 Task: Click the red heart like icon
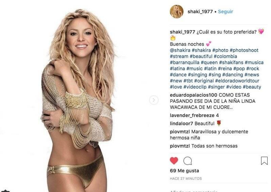pos(174,161)
